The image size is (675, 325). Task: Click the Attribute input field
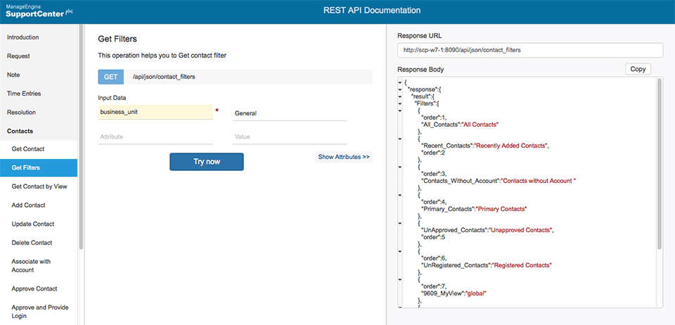pyautogui.click(x=155, y=136)
